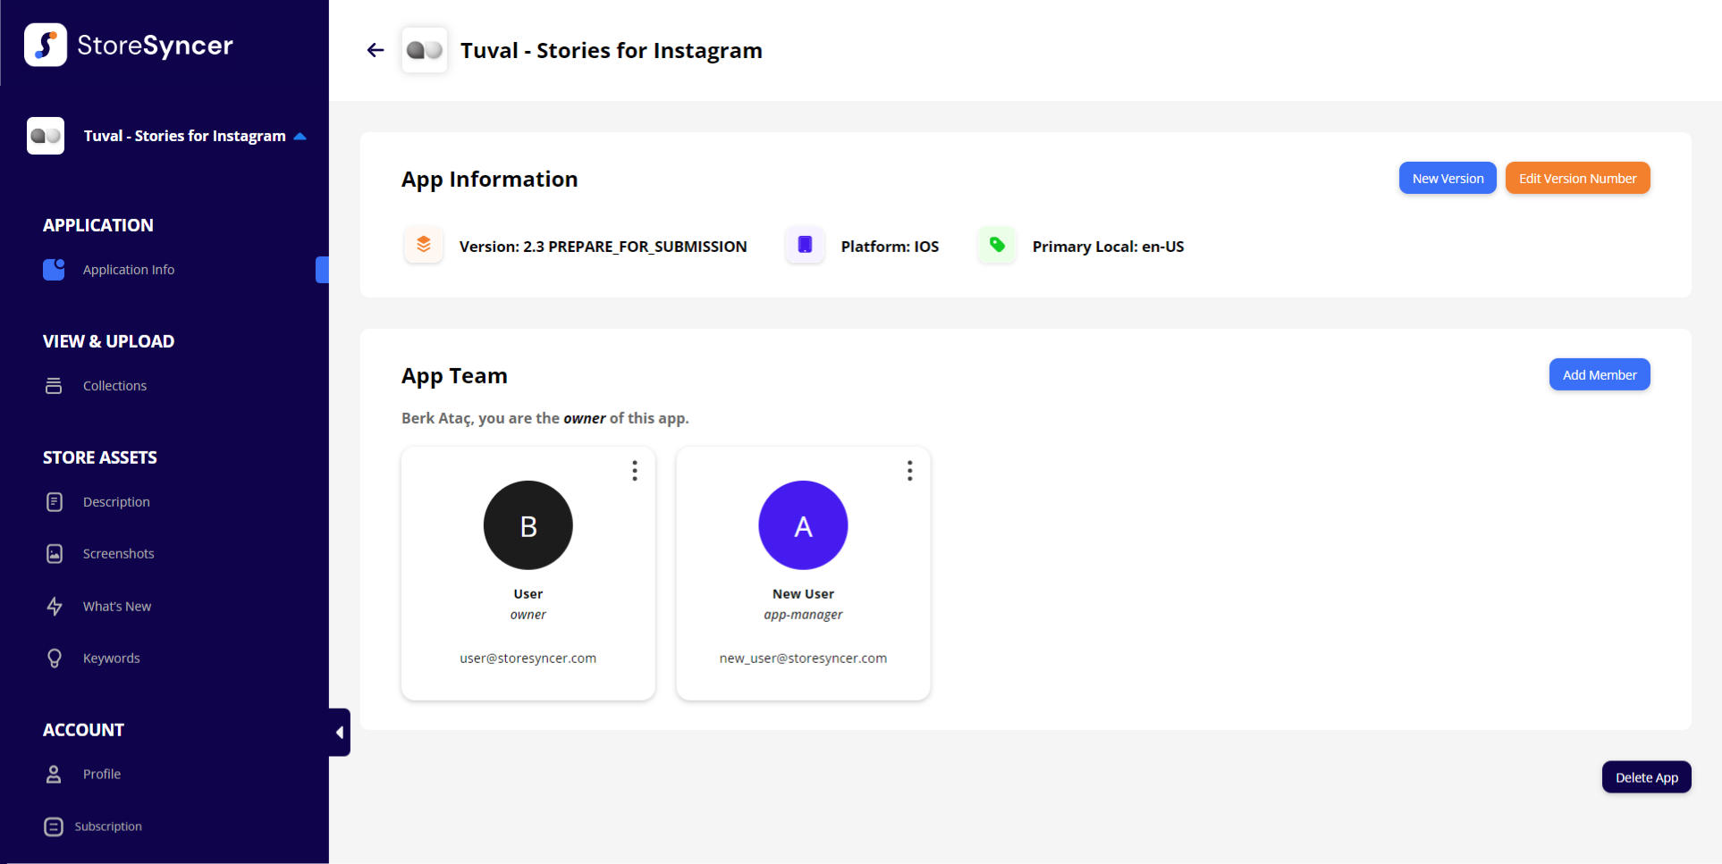Open Application Info in sidebar
The width and height of the screenshot is (1722, 864).
(x=129, y=270)
